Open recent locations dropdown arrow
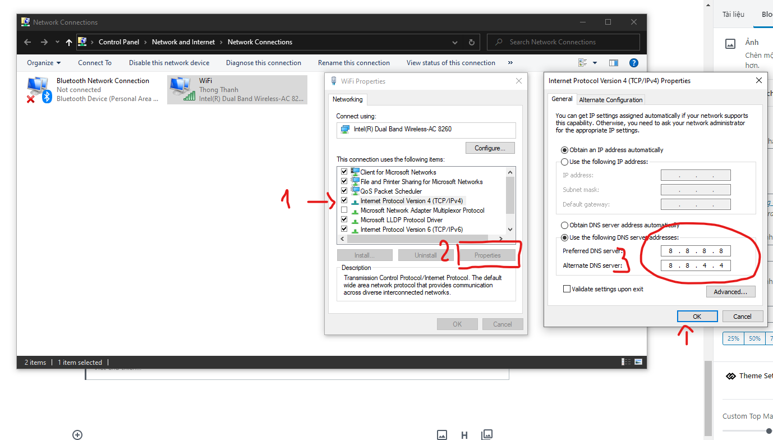This screenshot has width=773, height=440. tap(57, 42)
